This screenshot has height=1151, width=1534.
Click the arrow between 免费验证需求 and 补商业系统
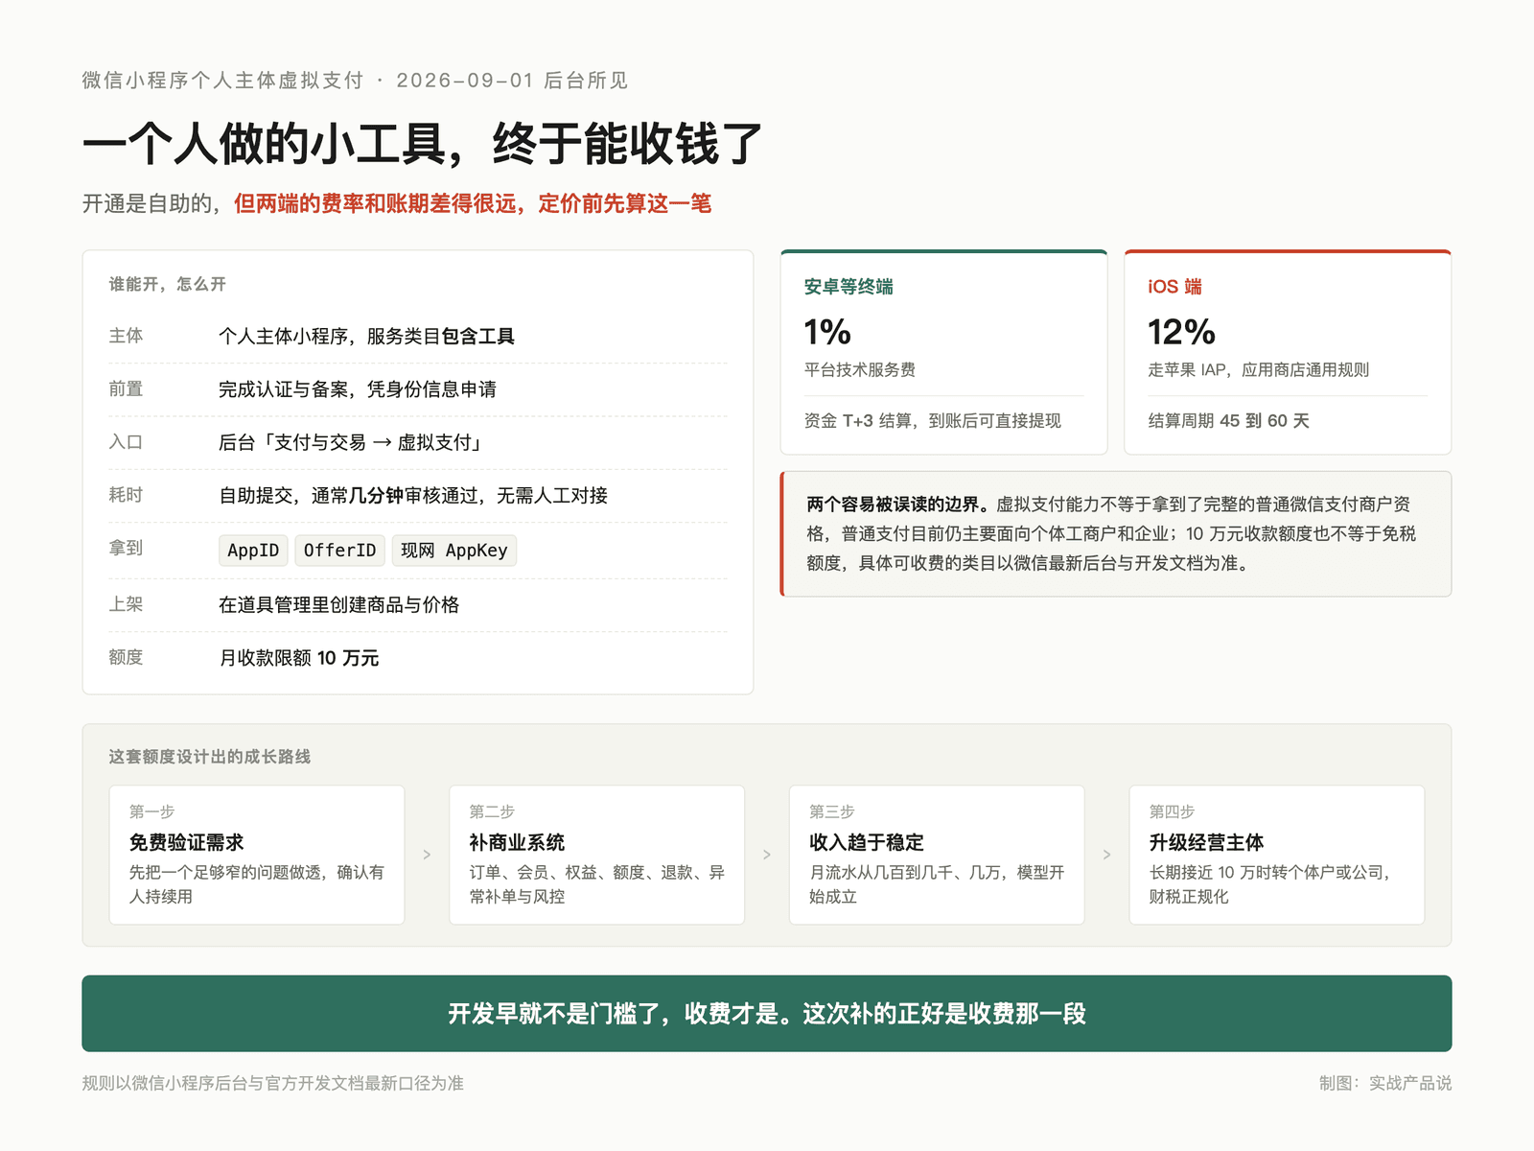(427, 855)
